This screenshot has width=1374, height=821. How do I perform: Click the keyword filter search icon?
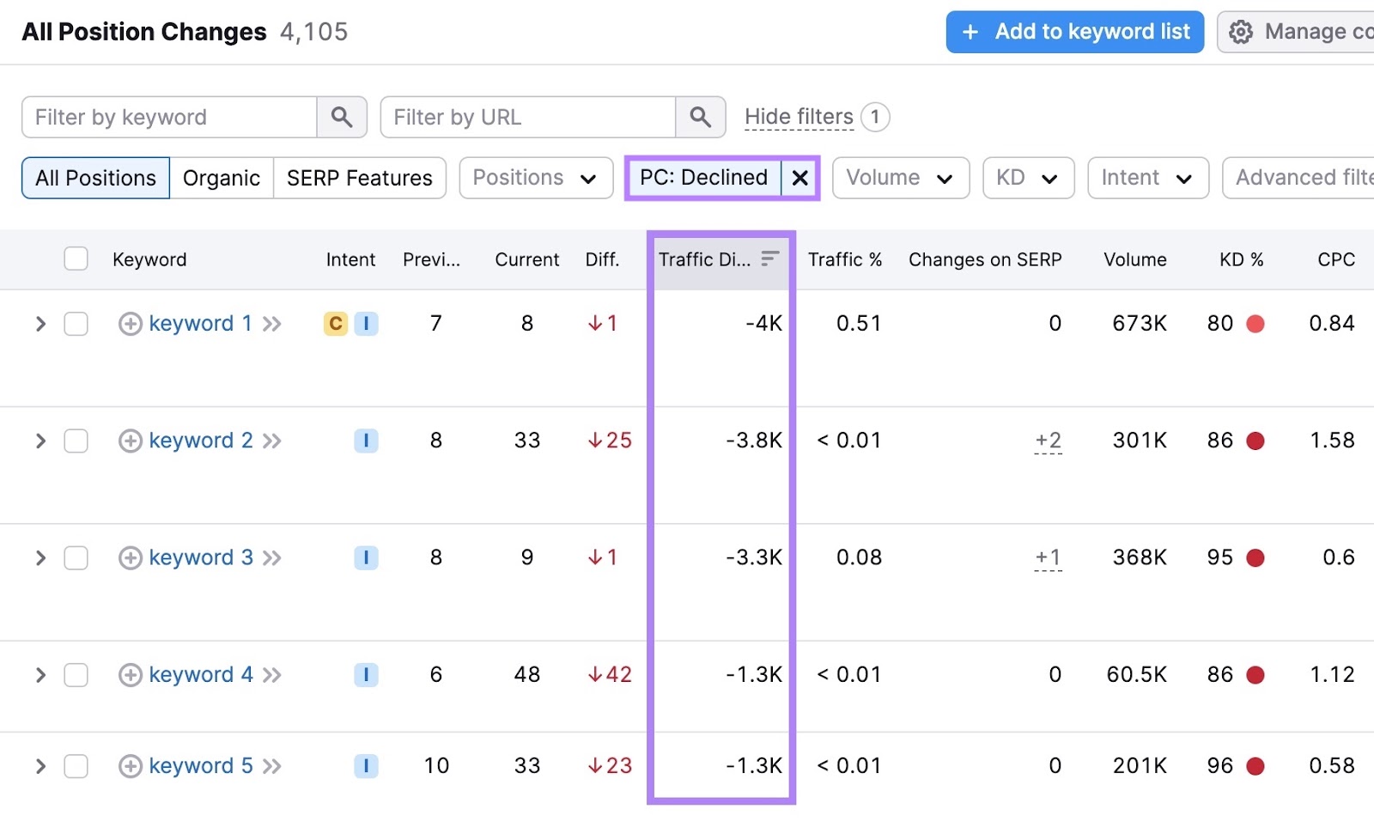[x=343, y=117]
